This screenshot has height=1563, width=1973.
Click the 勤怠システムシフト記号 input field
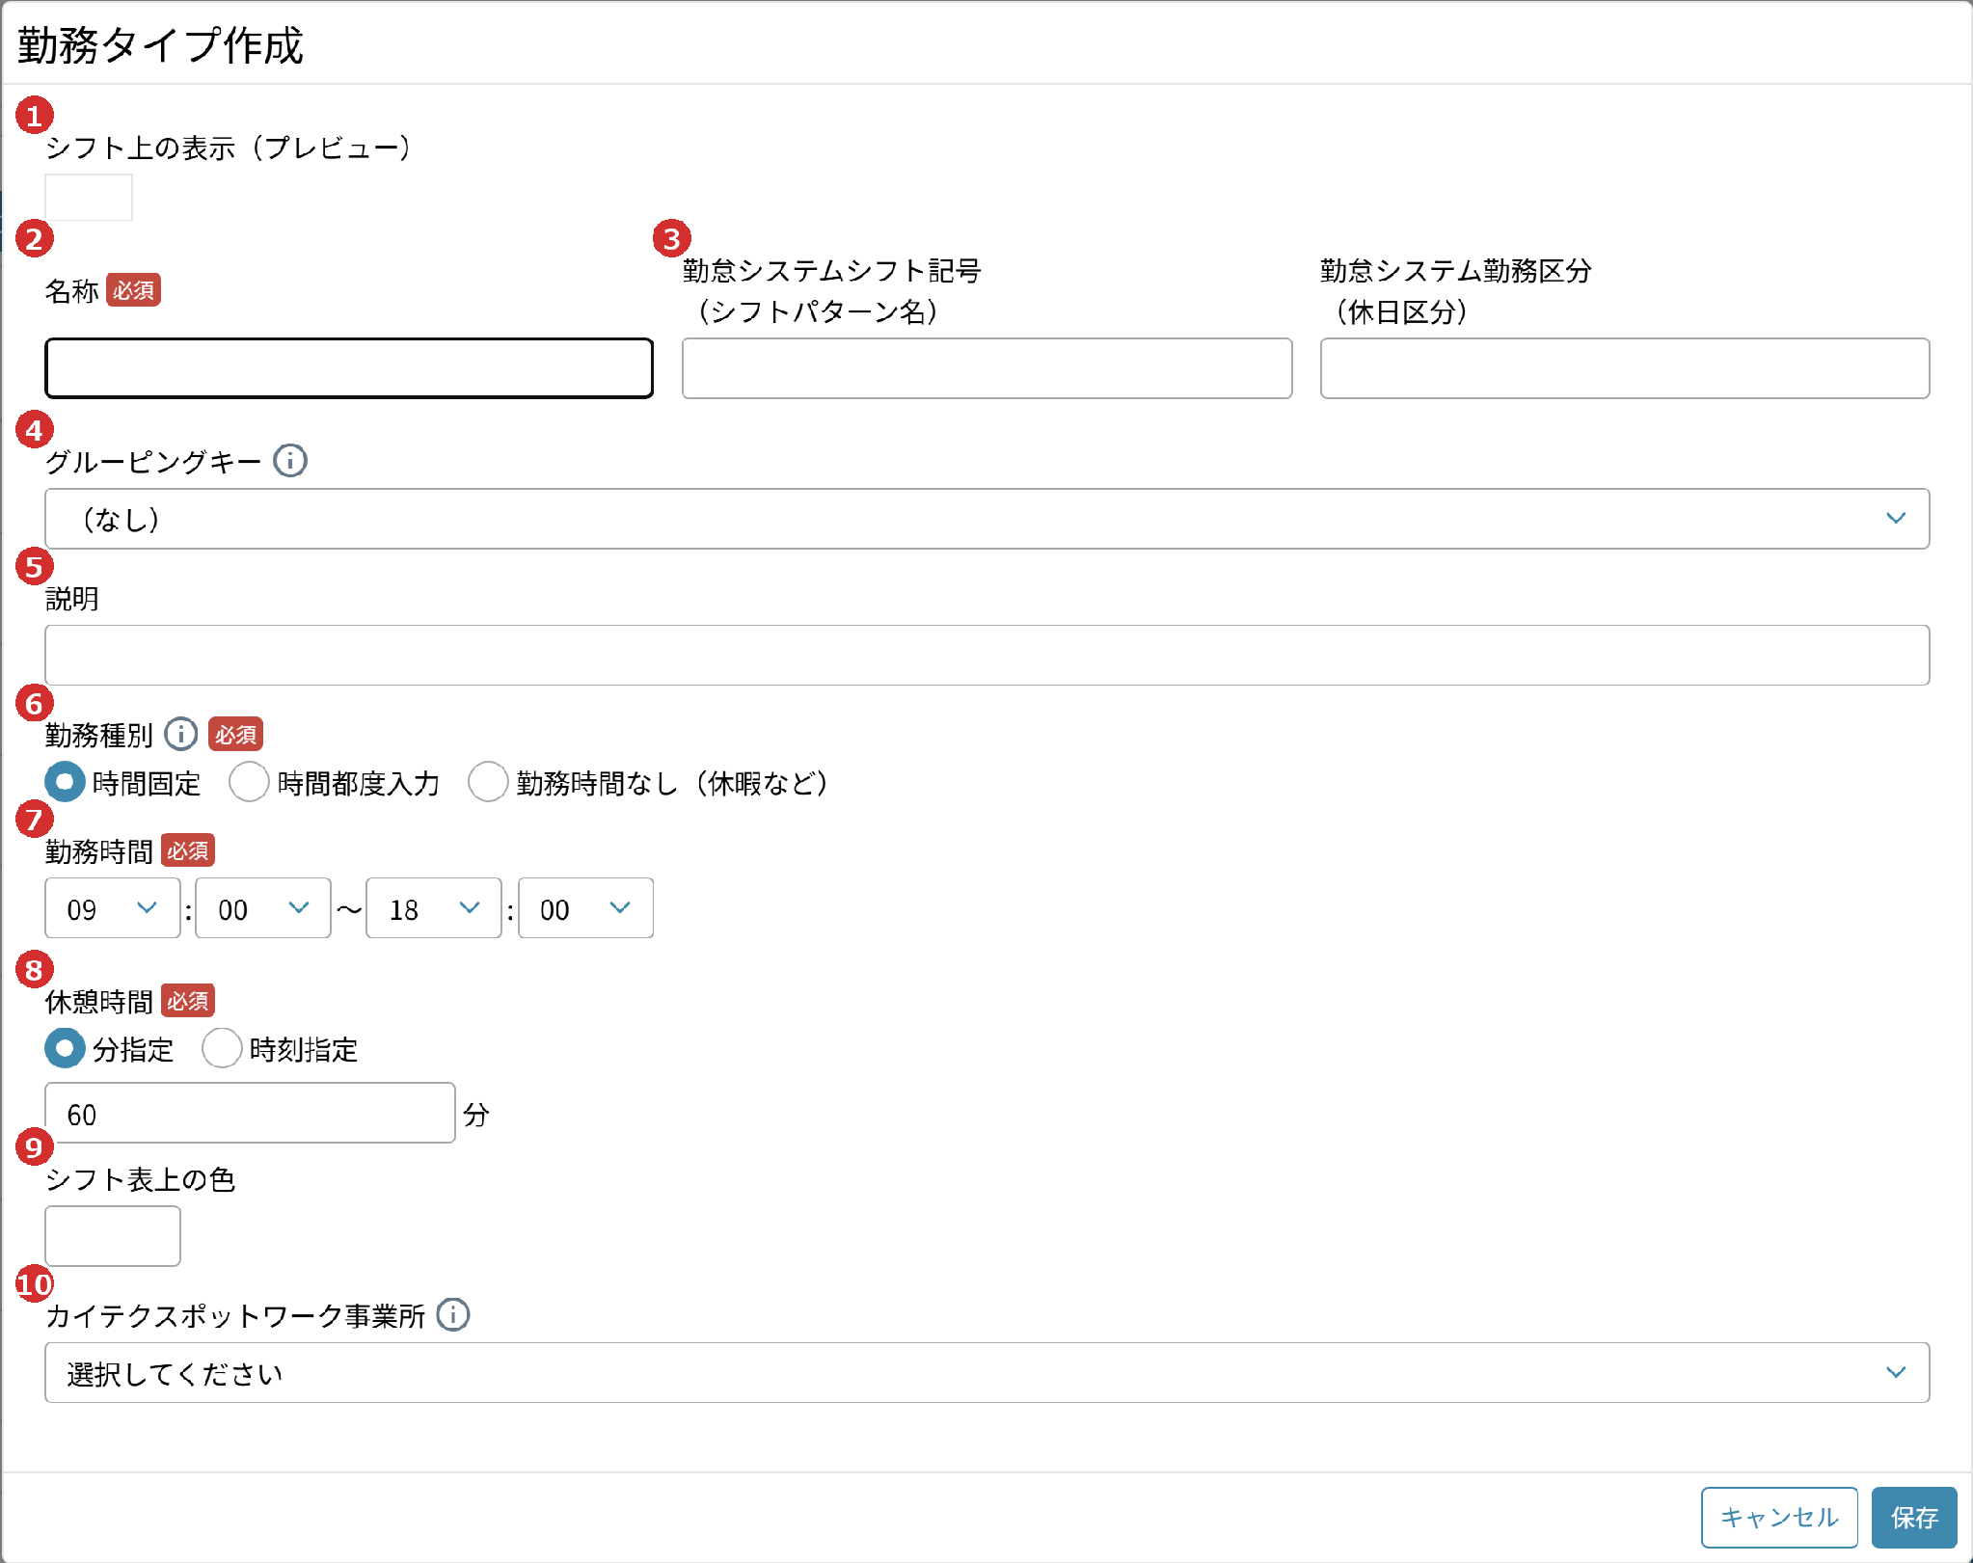click(986, 368)
